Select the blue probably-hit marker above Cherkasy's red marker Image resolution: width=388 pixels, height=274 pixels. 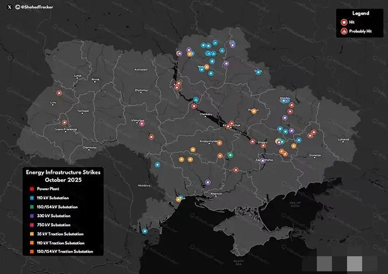click(196, 100)
